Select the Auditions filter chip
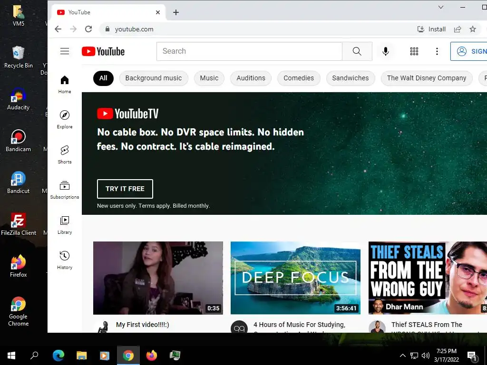 pos(251,78)
